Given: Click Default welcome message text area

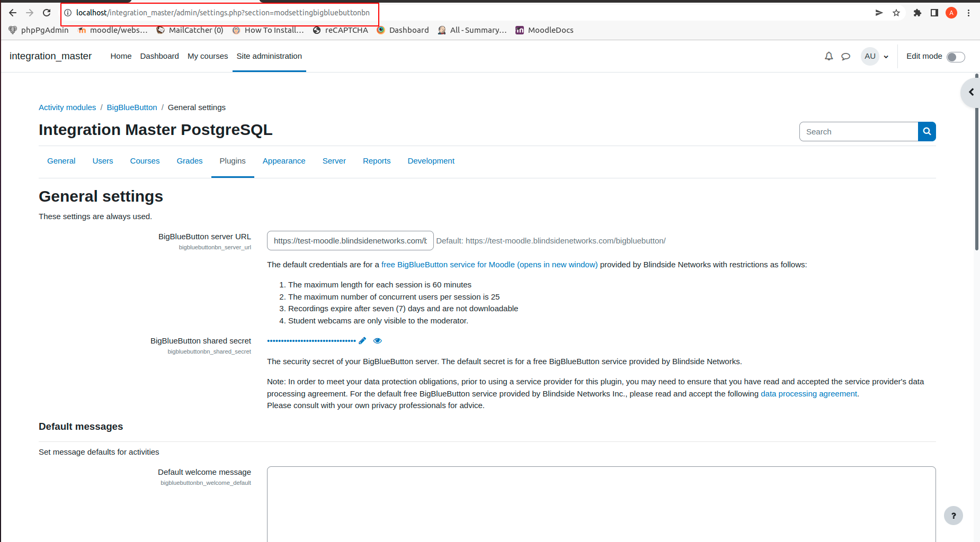Looking at the screenshot, I should [601, 504].
